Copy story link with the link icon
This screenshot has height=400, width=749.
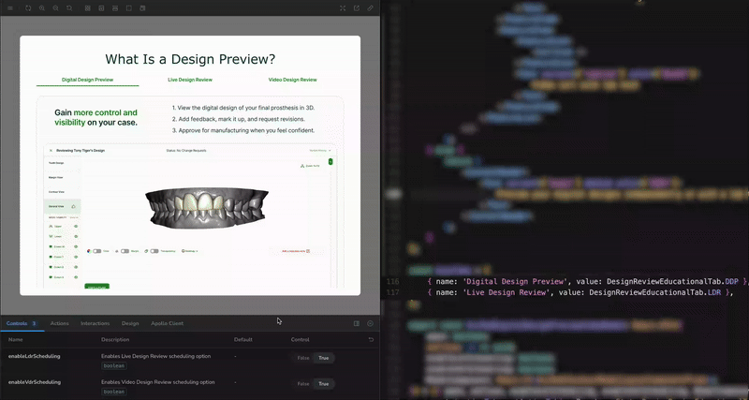(370, 7)
